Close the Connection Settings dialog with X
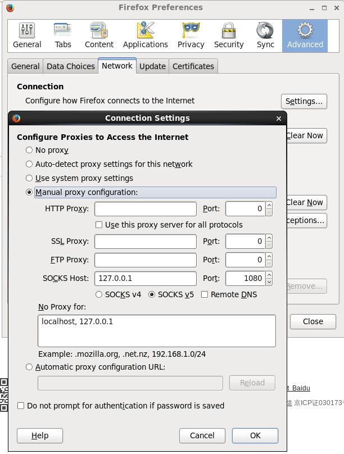Screen dimensions: 344x454 click(x=279, y=119)
